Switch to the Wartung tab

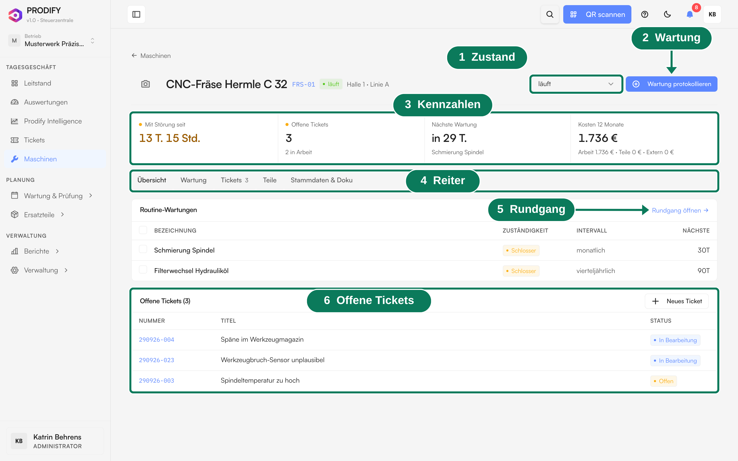(193, 180)
